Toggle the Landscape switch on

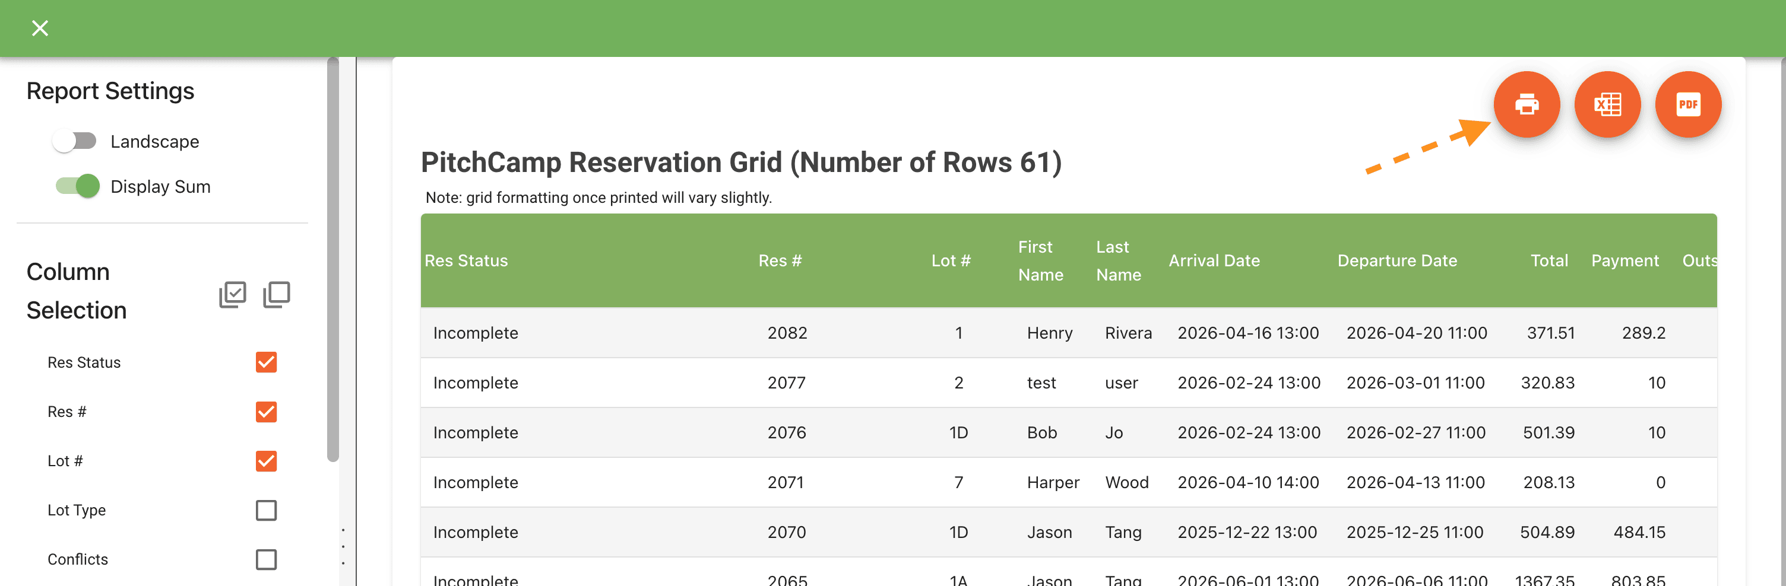click(x=75, y=141)
